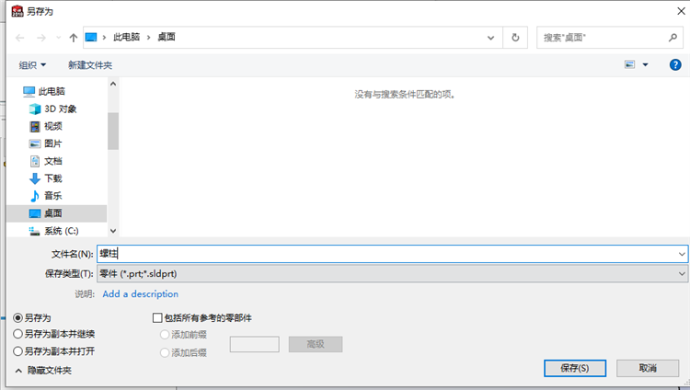
Task: Select 另存为副本并打开 radio button
Action: coord(17,351)
